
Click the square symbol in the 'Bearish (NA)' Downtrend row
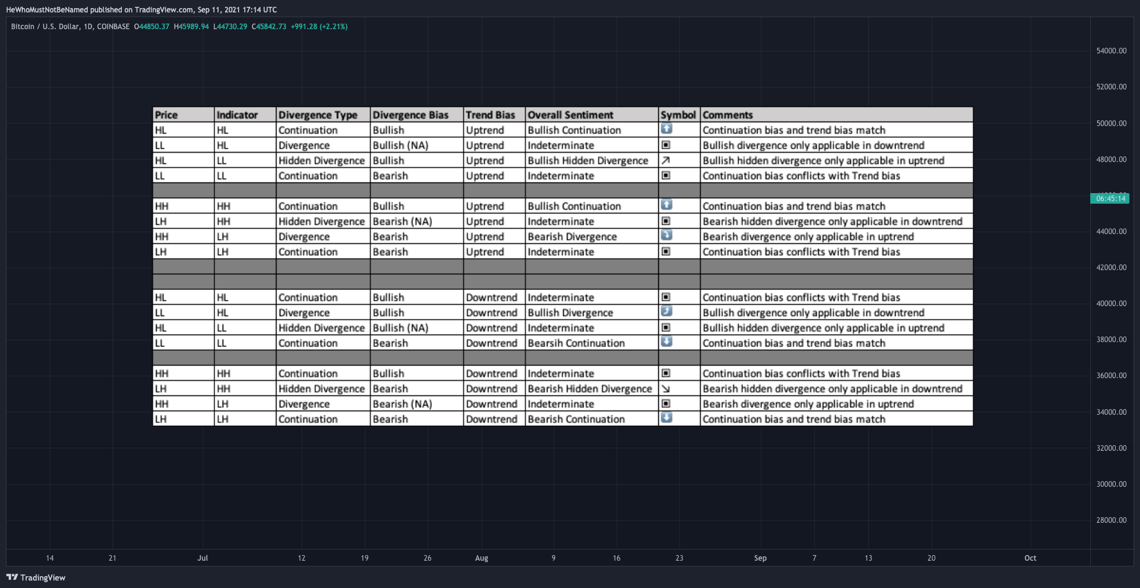click(x=666, y=404)
